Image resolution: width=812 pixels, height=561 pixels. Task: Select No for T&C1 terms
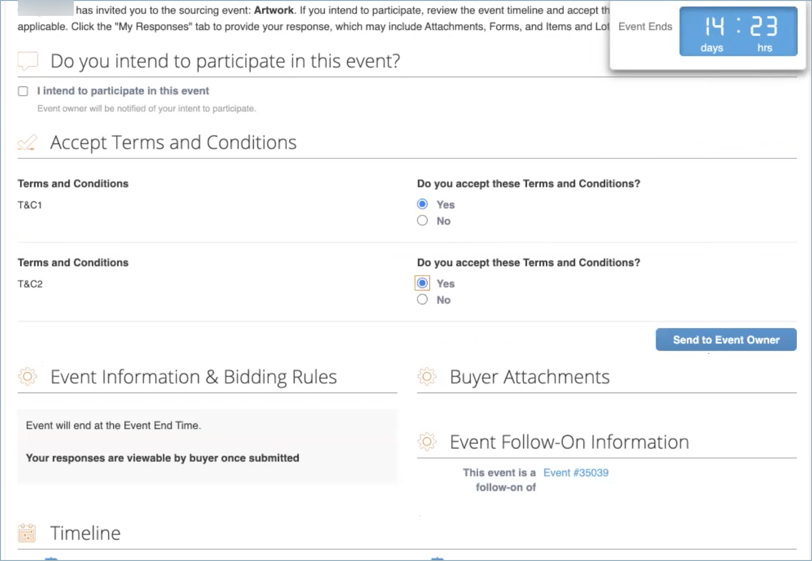point(422,220)
